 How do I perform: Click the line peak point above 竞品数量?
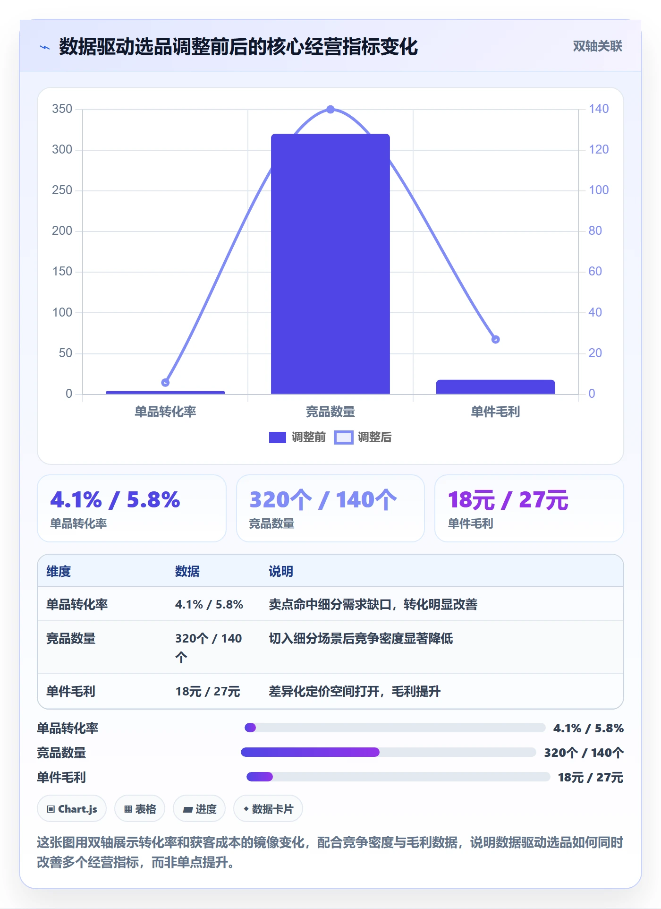click(330, 110)
